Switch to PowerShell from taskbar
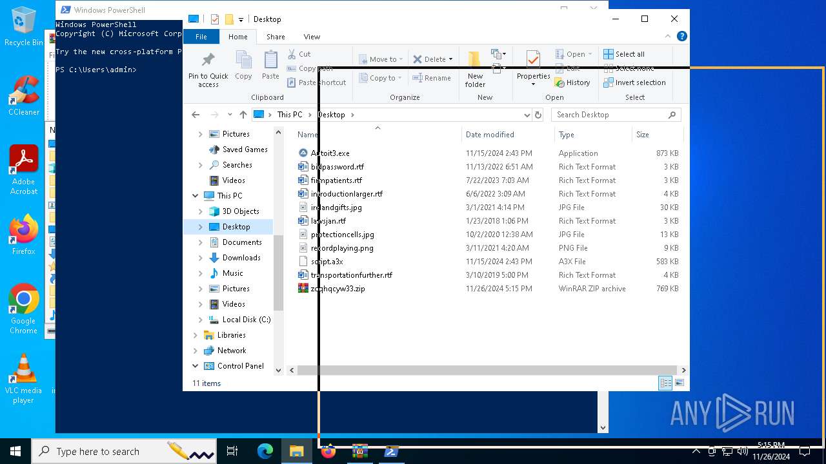Screen dimensions: 826x464 [x=392, y=451]
